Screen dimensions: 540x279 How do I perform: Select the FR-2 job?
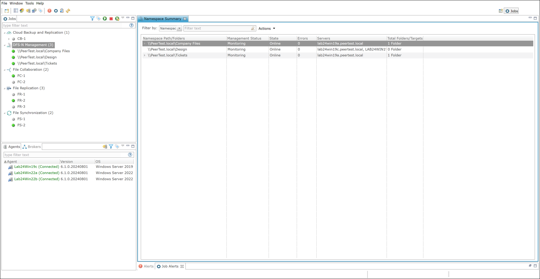tap(21, 100)
